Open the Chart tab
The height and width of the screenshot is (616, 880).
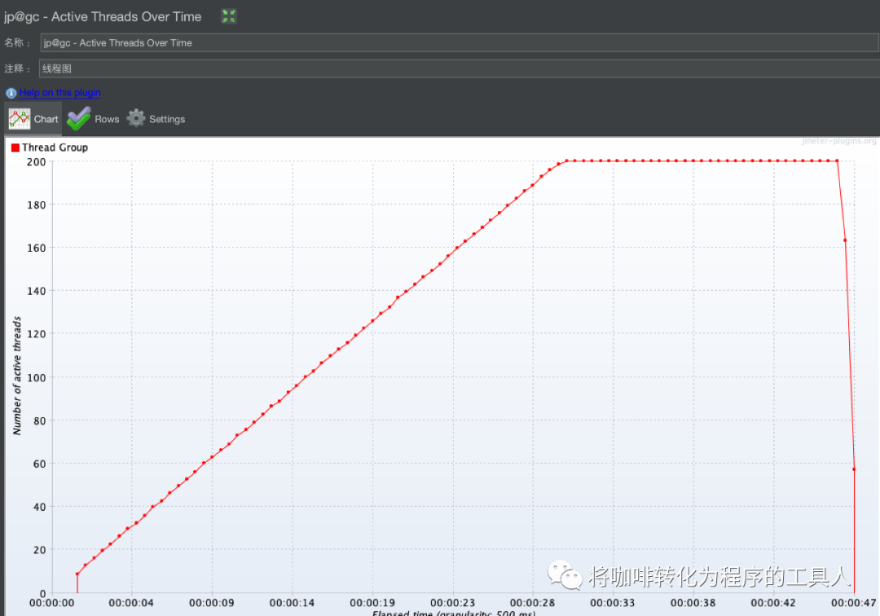(33, 119)
